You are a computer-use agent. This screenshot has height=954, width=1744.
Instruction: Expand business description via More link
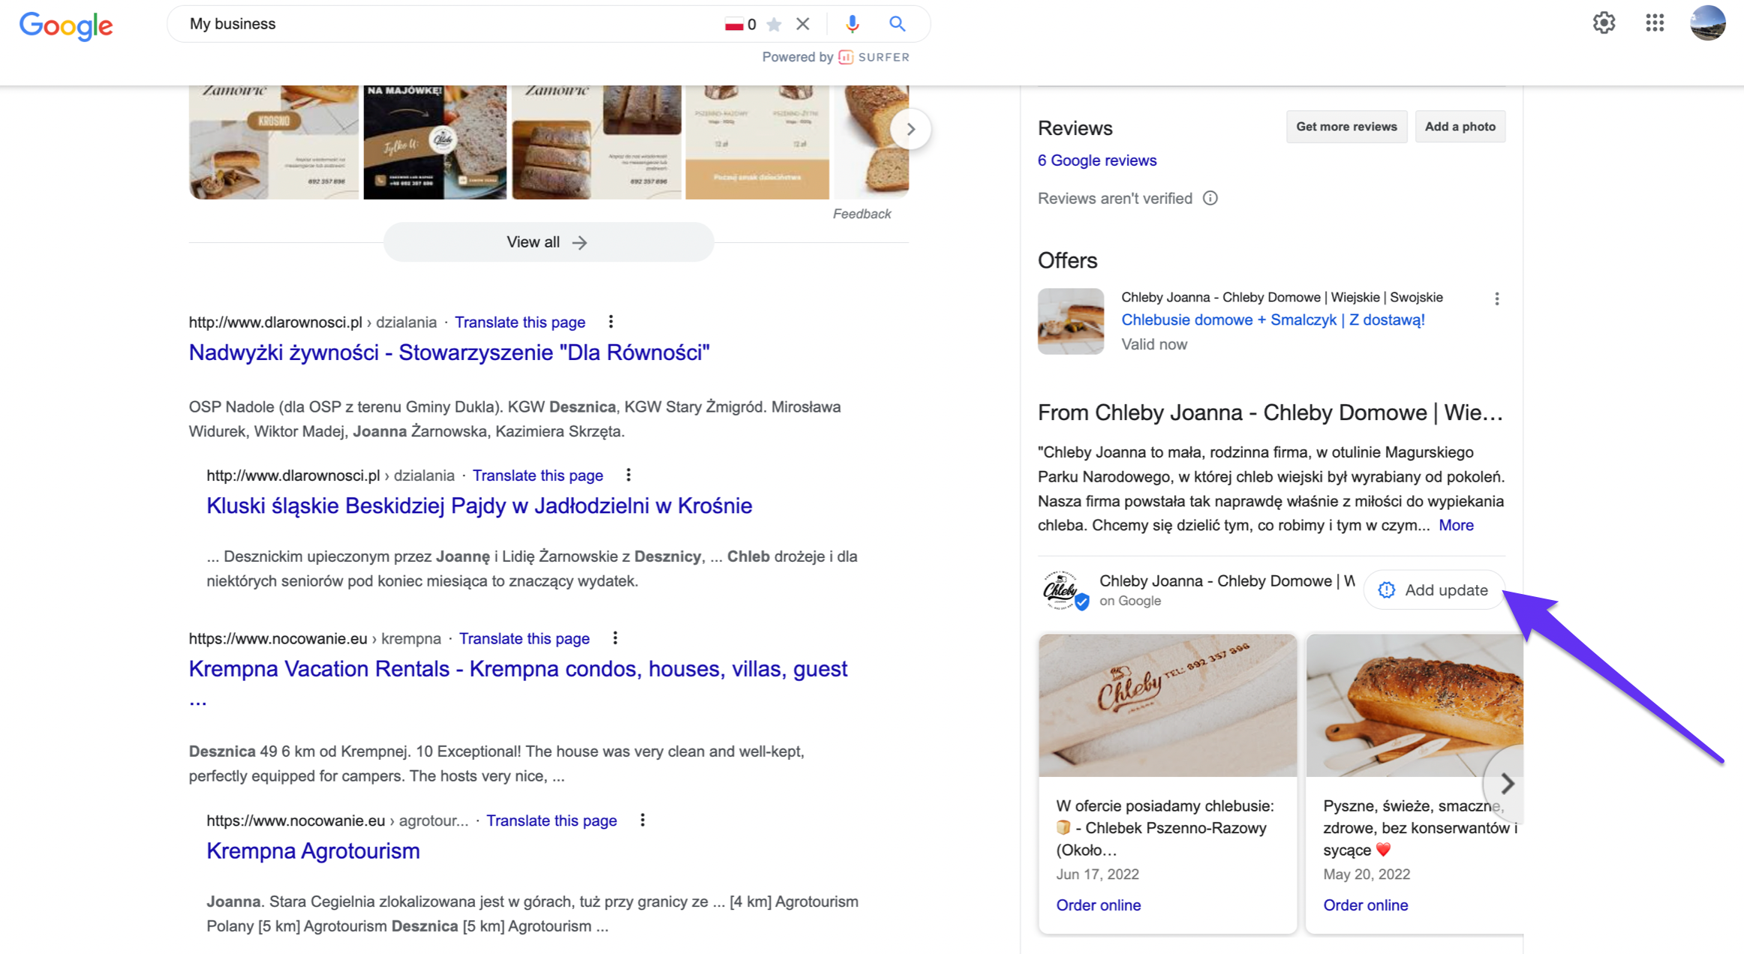pyautogui.click(x=1456, y=525)
